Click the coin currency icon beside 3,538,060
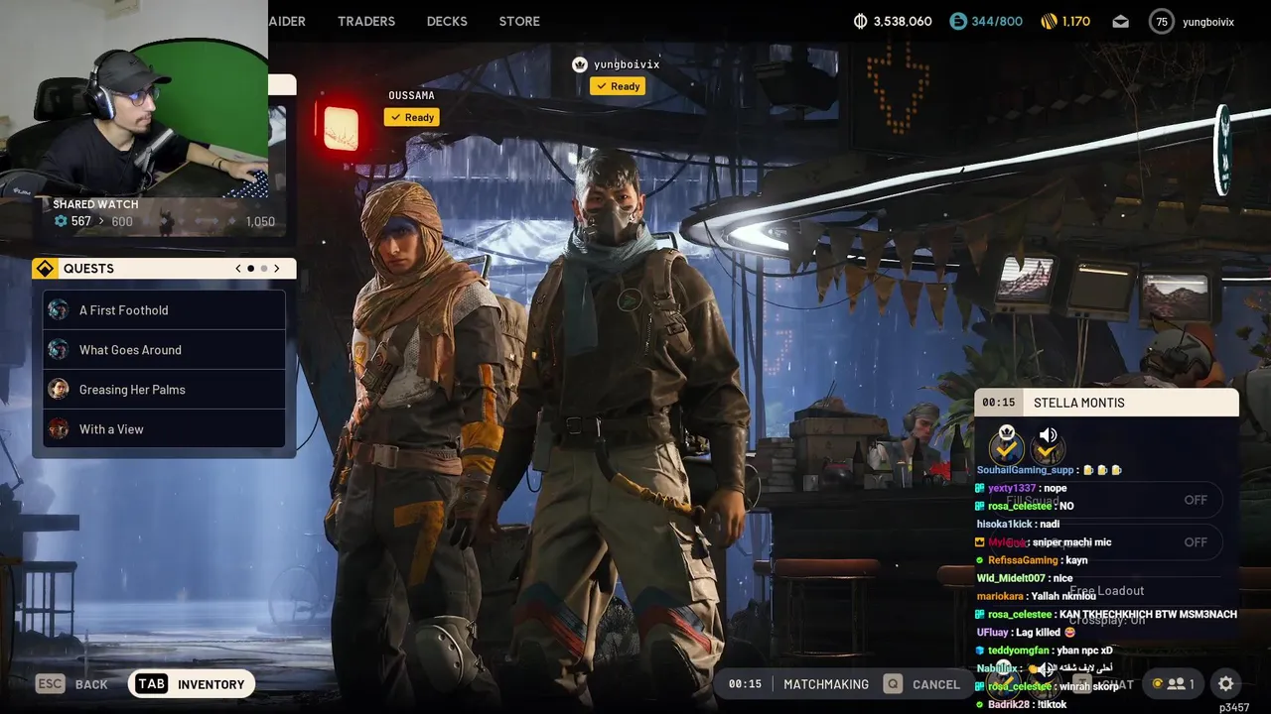The height and width of the screenshot is (714, 1271). (861, 21)
